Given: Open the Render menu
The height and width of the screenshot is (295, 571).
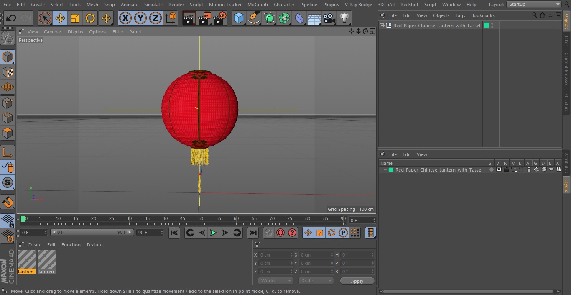Looking at the screenshot, I should coord(176,5).
